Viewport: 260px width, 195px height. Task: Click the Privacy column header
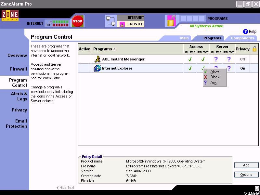click(242, 49)
